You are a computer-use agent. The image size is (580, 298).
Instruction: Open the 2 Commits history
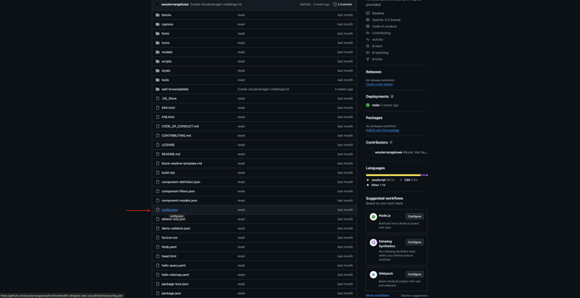pos(343,5)
